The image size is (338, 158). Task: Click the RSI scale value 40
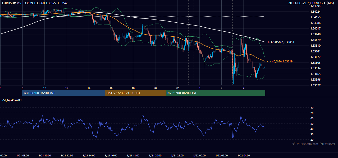(312, 129)
